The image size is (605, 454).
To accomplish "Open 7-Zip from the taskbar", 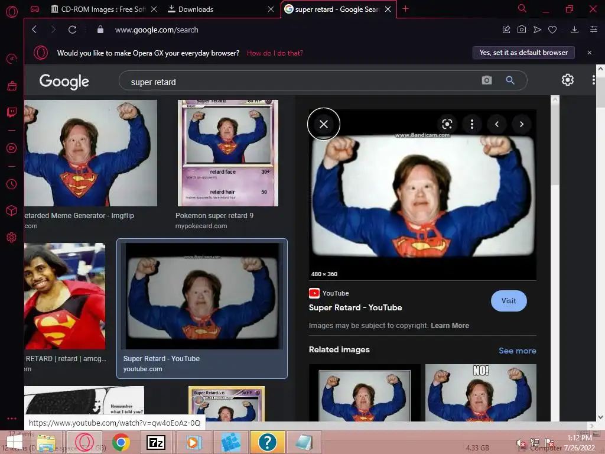I will [156, 442].
